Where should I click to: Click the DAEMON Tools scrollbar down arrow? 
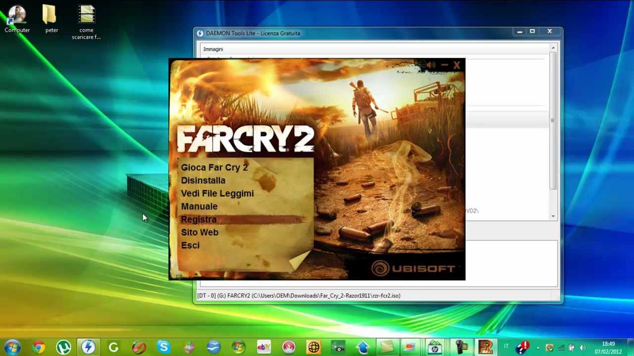click(x=553, y=216)
